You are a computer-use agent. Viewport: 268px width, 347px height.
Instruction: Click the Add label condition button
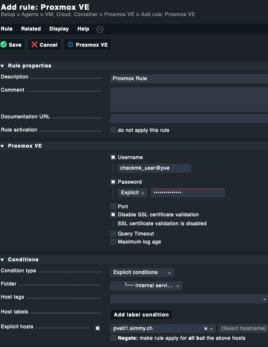(141, 314)
